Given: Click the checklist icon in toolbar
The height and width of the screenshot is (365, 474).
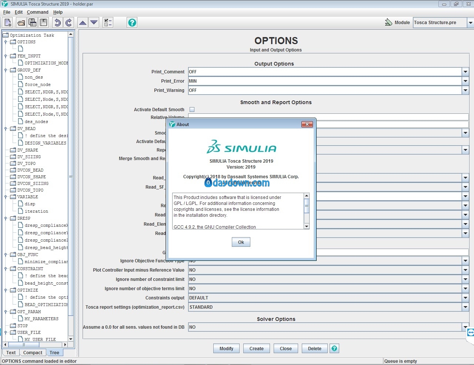Looking at the screenshot, I should coord(108,23).
